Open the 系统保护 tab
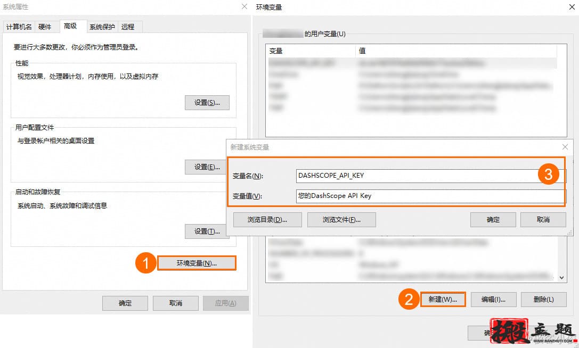Image resolution: width=579 pixels, height=348 pixels. 102,27
